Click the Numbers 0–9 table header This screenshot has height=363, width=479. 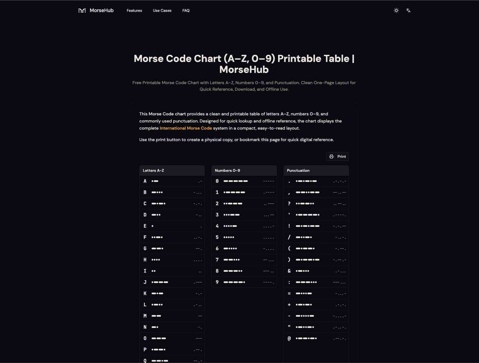(227, 170)
